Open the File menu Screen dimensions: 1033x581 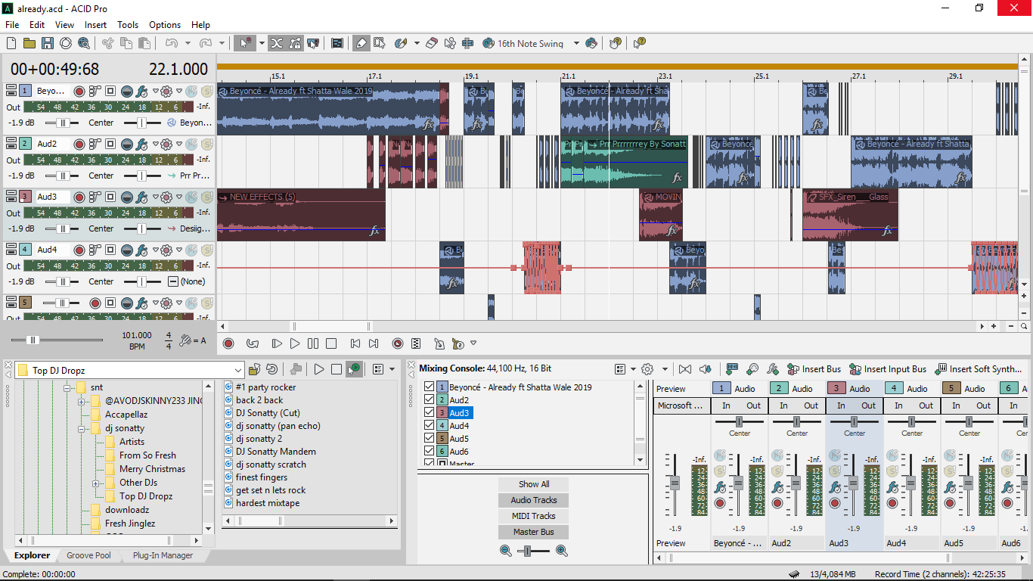click(x=12, y=24)
